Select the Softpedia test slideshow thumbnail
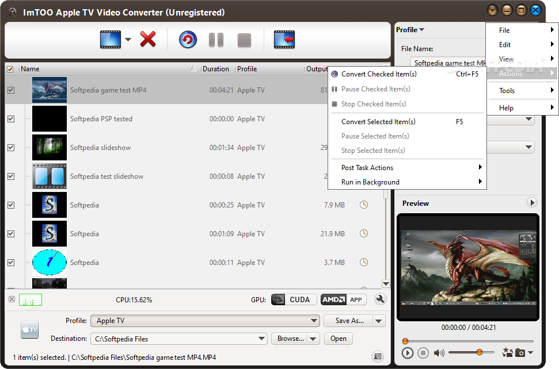Viewport: 559px width, 369px height. [50, 176]
